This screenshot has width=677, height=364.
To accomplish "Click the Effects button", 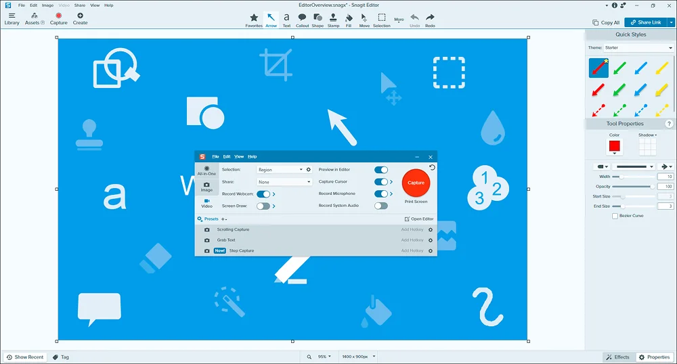I will point(618,357).
